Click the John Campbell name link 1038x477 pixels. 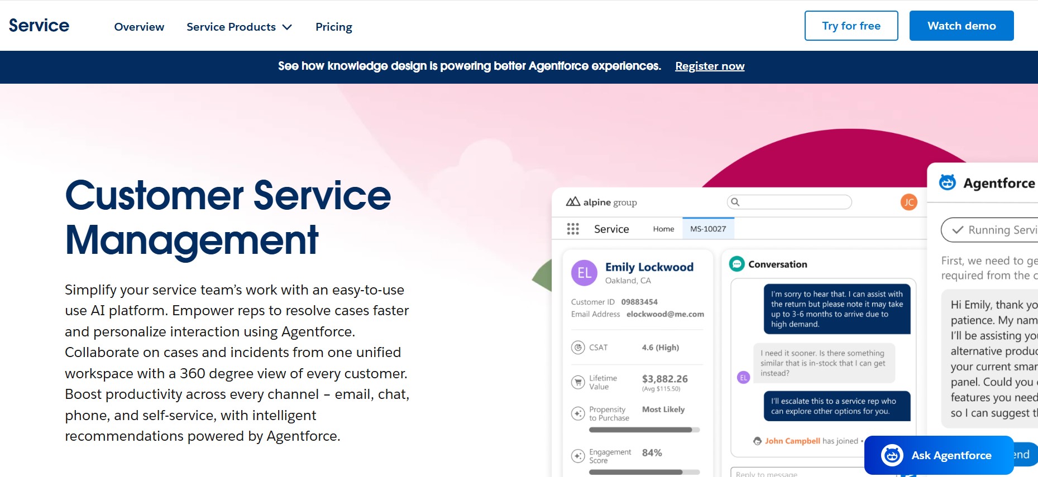(792, 441)
